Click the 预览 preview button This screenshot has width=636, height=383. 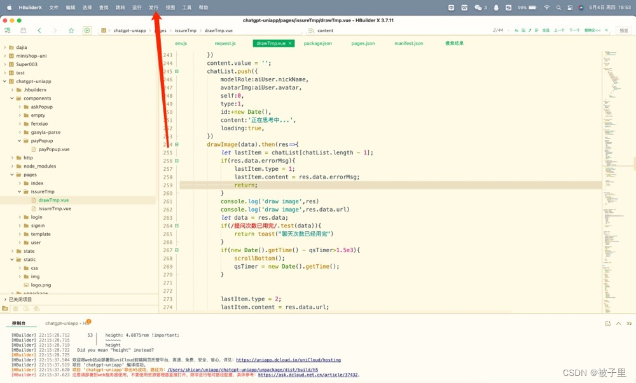coord(624,30)
